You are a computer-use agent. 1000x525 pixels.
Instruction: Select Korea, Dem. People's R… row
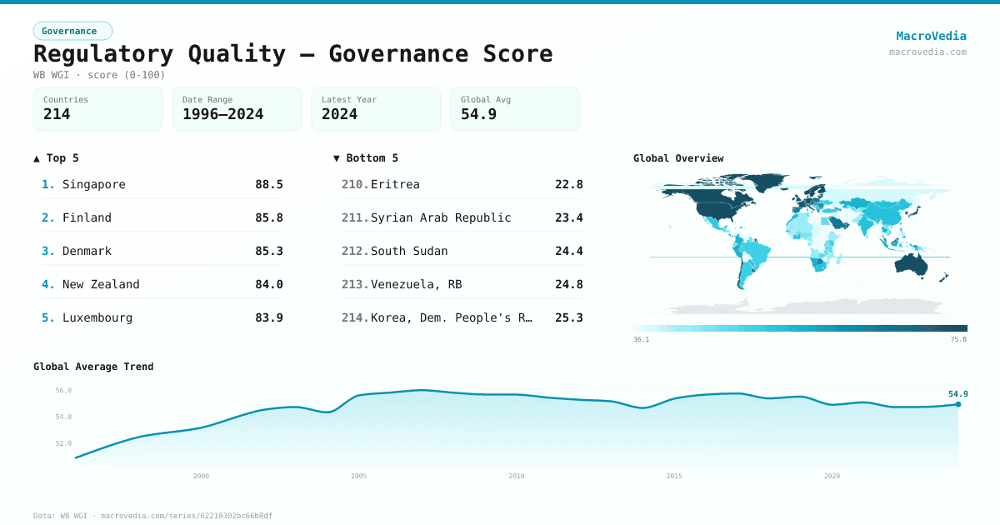462,317
